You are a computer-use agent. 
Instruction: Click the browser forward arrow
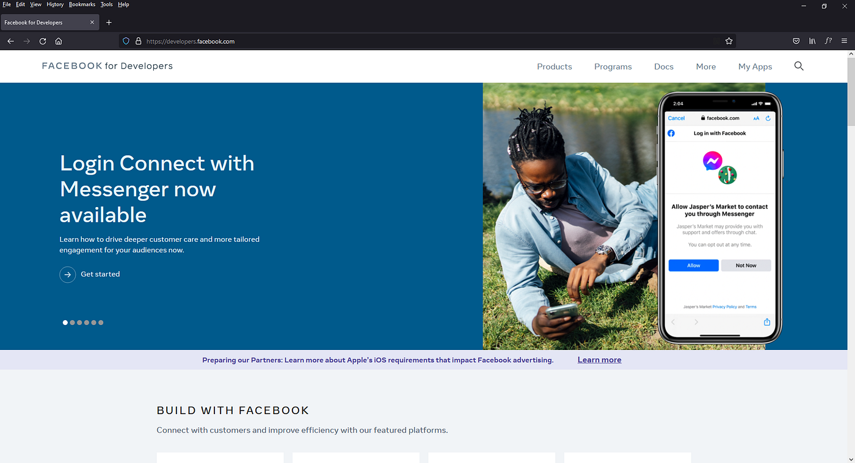pos(26,42)
